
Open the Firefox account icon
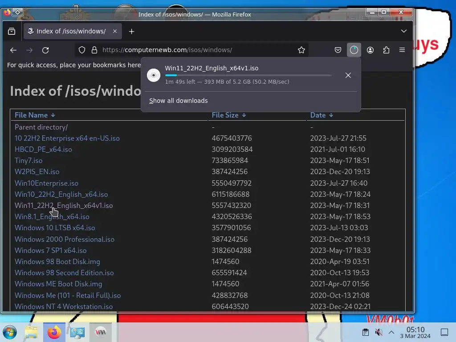coord(370,50)
